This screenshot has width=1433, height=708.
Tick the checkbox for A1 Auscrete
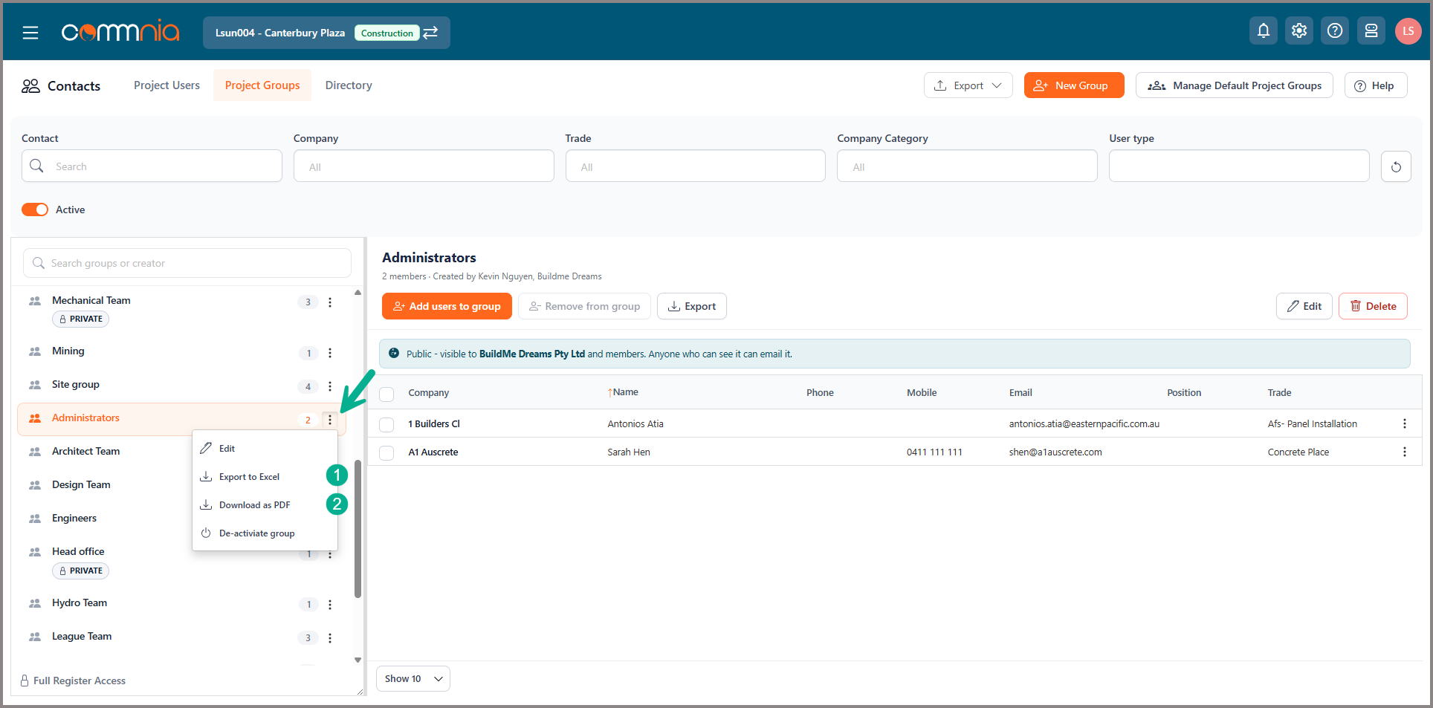(x=386, y=452)
